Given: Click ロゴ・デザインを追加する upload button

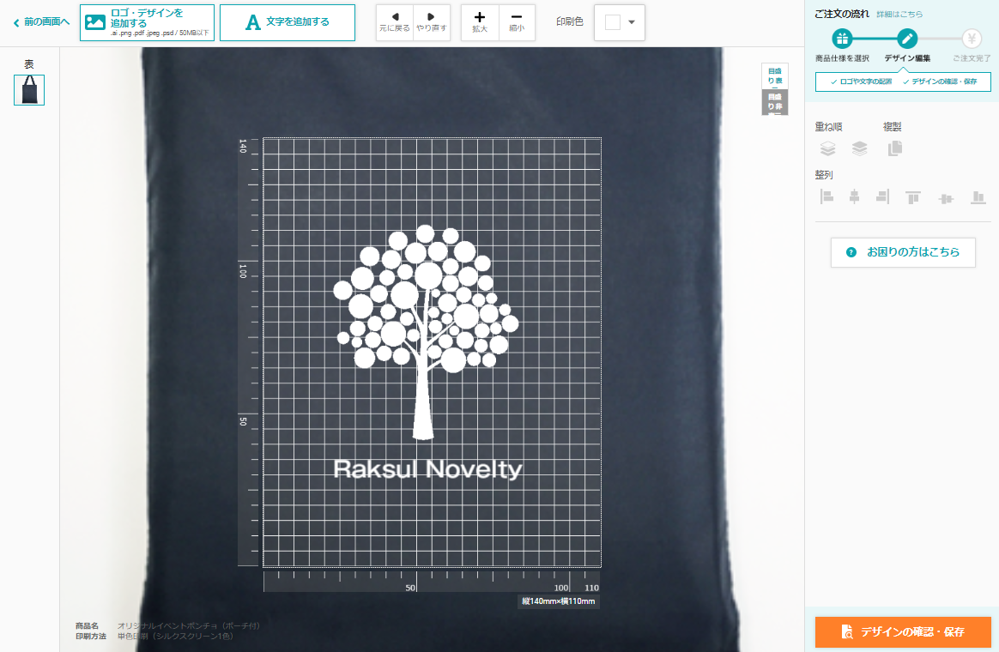Looking at the screenshot, I should 147,23.
